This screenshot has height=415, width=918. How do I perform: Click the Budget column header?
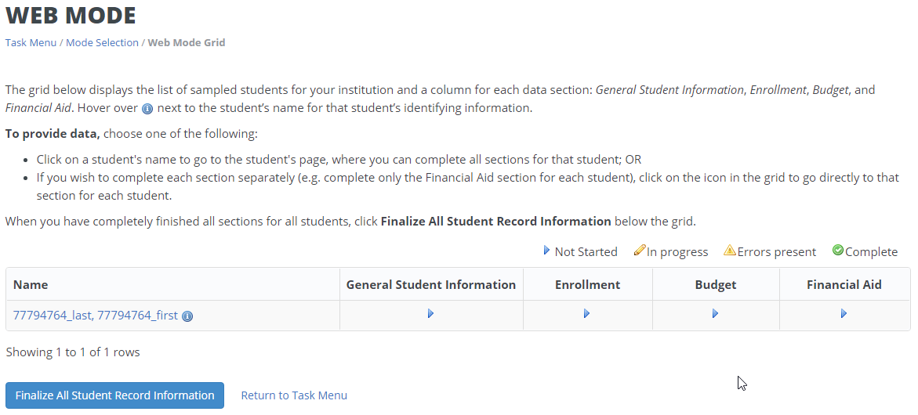click(716, 285)
